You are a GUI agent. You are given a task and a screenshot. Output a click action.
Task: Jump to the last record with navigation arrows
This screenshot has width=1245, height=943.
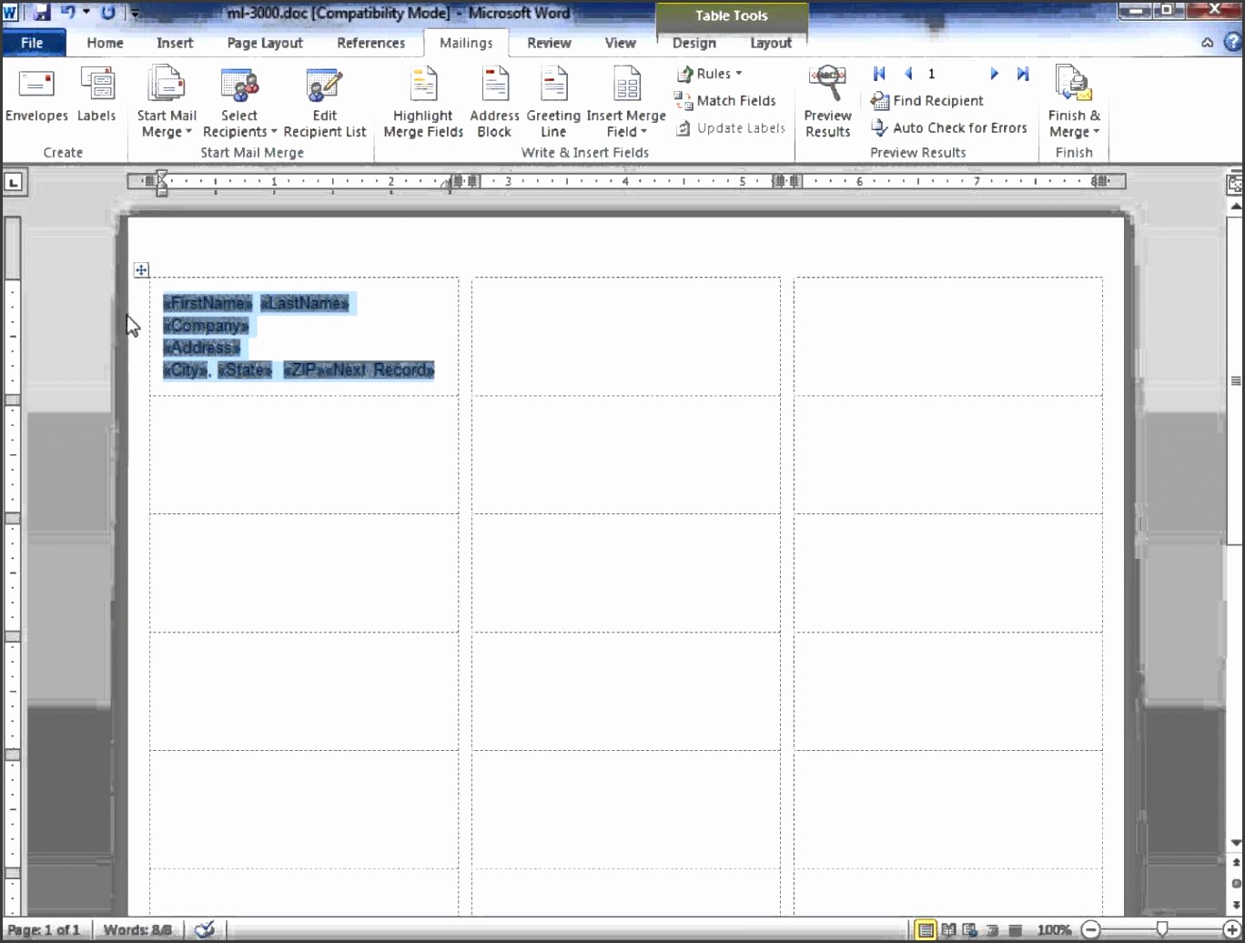[x=1022, y=74]
